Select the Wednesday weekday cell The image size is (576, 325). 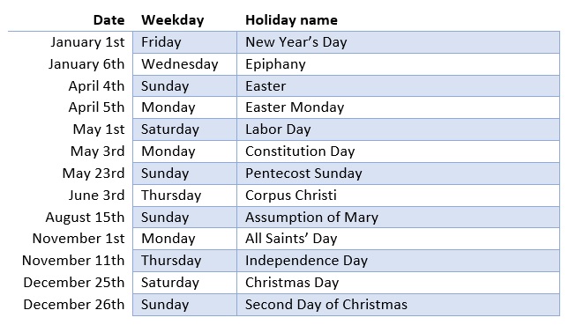coord(184,64)
